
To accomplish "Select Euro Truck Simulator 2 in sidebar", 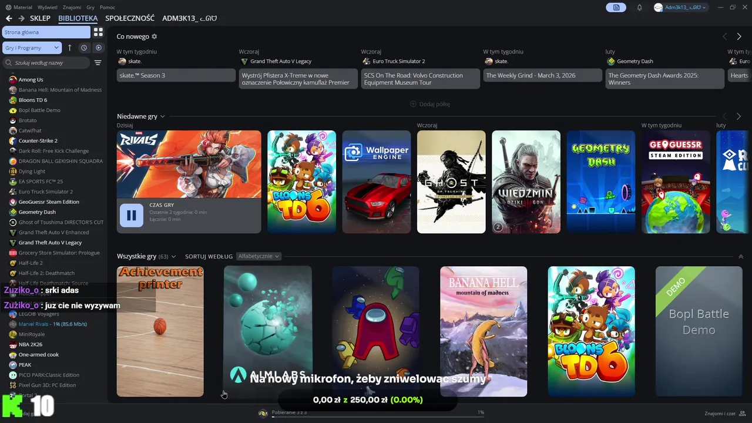I will point(46,192).
